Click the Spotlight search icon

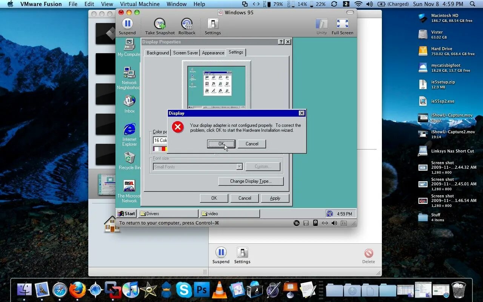(x=472, y=4)
